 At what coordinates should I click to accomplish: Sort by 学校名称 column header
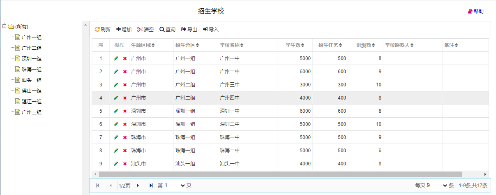[231, 45]
